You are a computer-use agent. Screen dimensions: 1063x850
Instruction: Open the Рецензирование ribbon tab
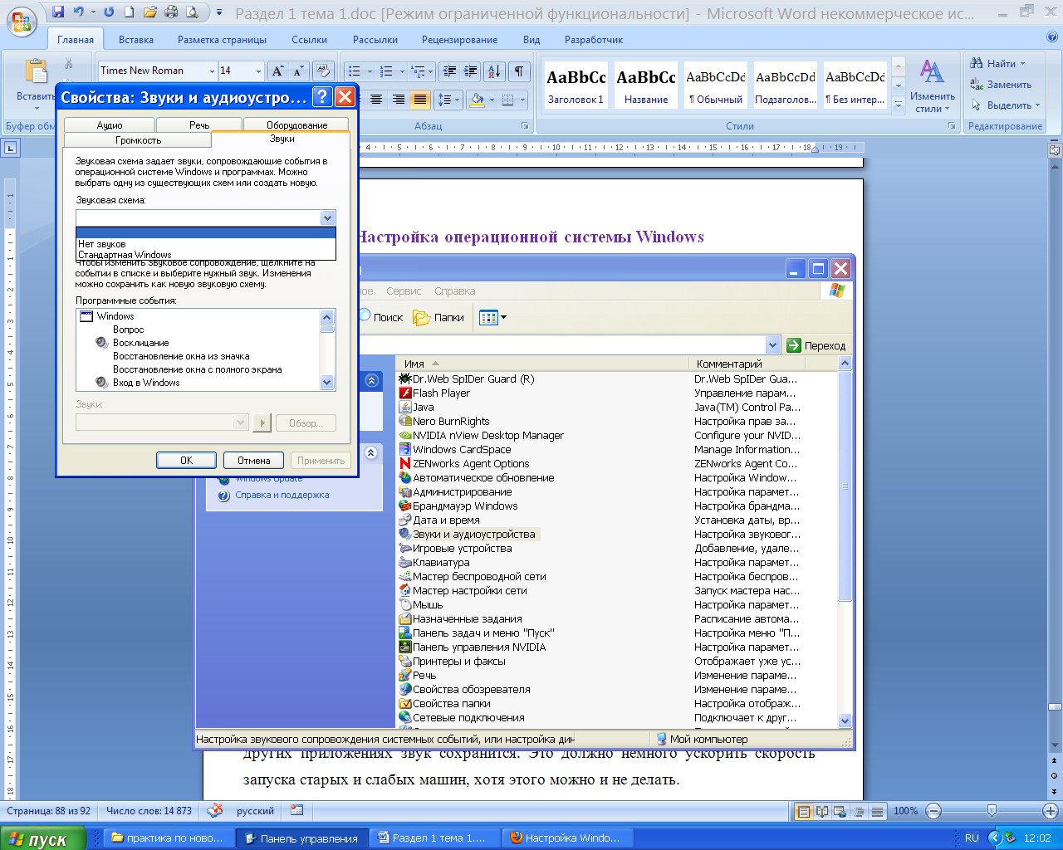[x=459, y=39]
